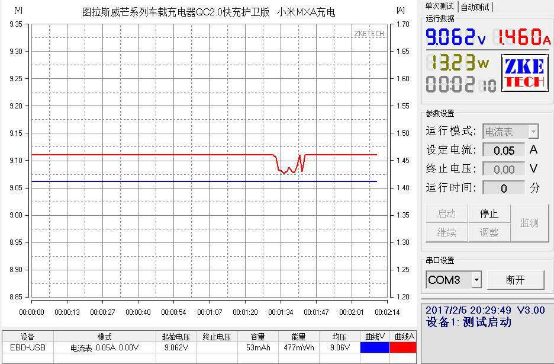The width and height of the screenshot is (554, 364).
Task: Click the 启动 button
Action: pyautogui.click(x=447, y=213)
